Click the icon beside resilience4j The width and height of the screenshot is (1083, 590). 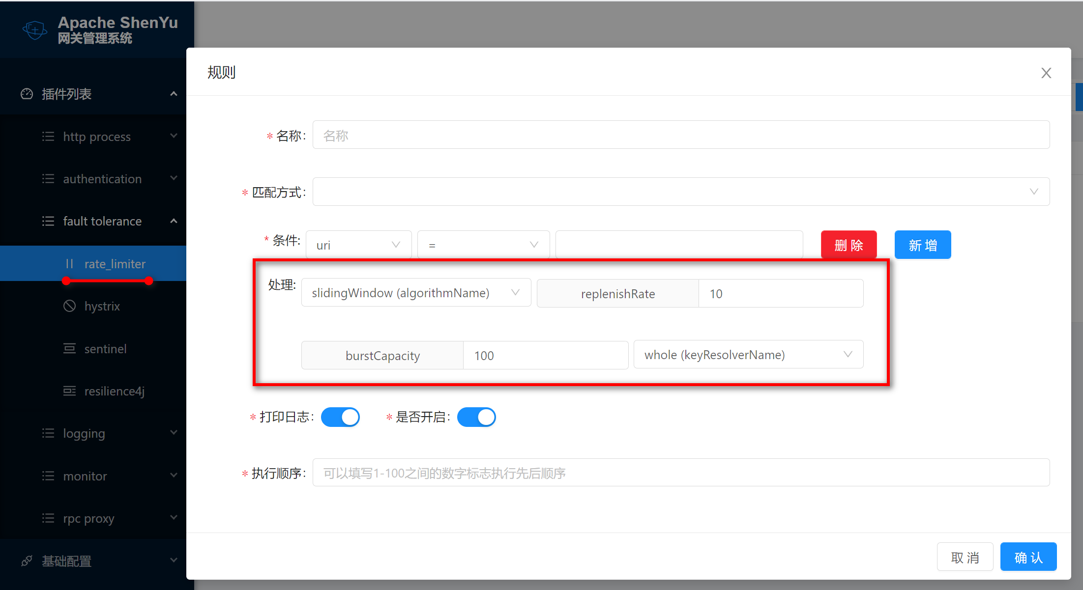69,391
